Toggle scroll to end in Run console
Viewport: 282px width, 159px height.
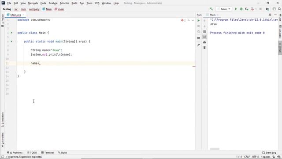pos(204,37)
